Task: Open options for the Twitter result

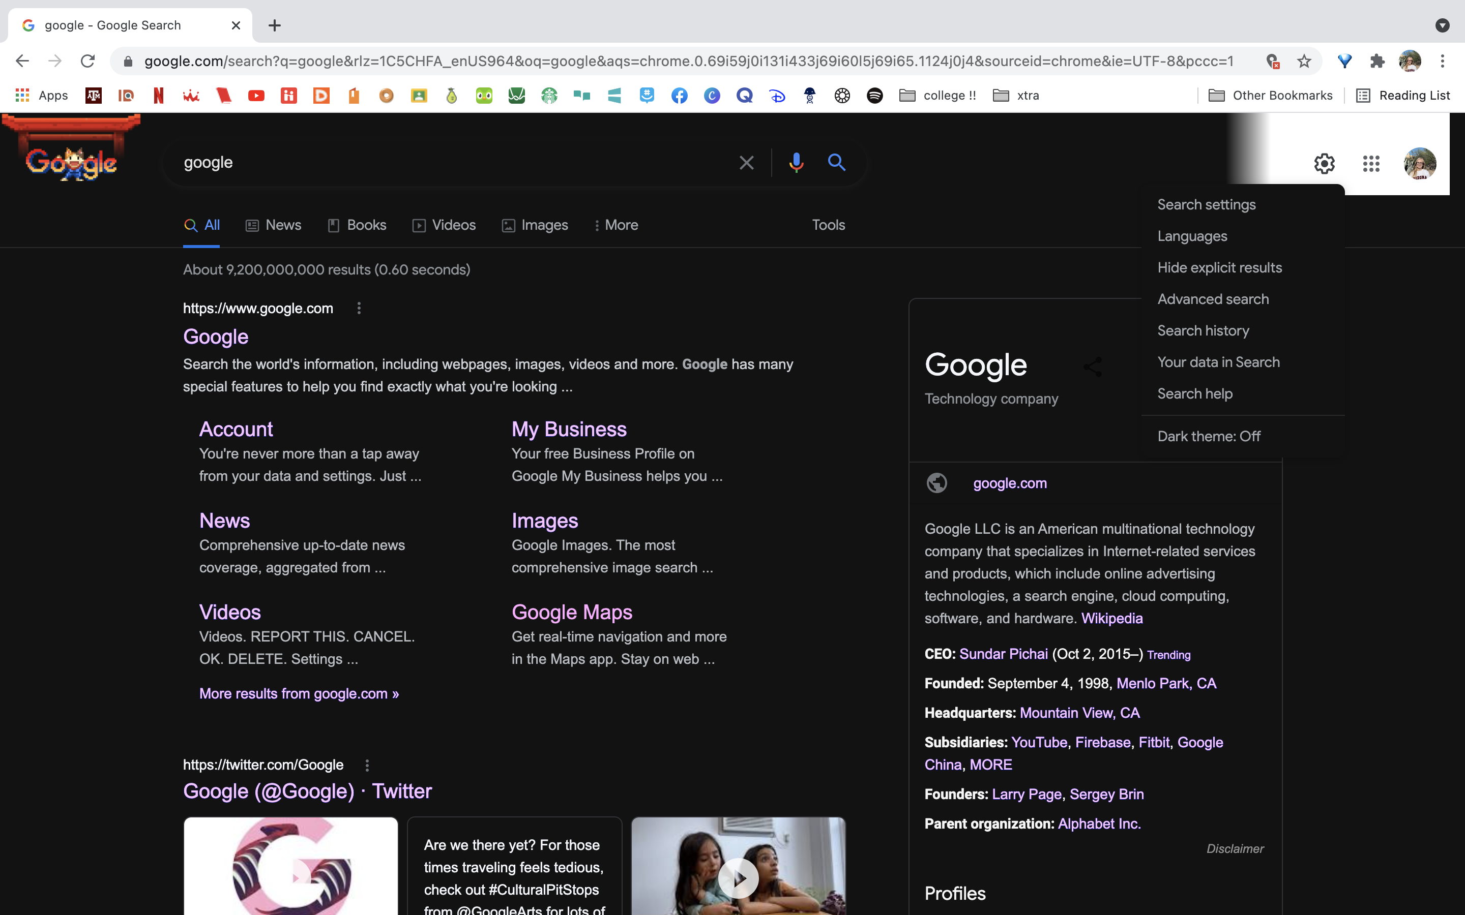Action: pyautogui.click(x=367, y=766)
